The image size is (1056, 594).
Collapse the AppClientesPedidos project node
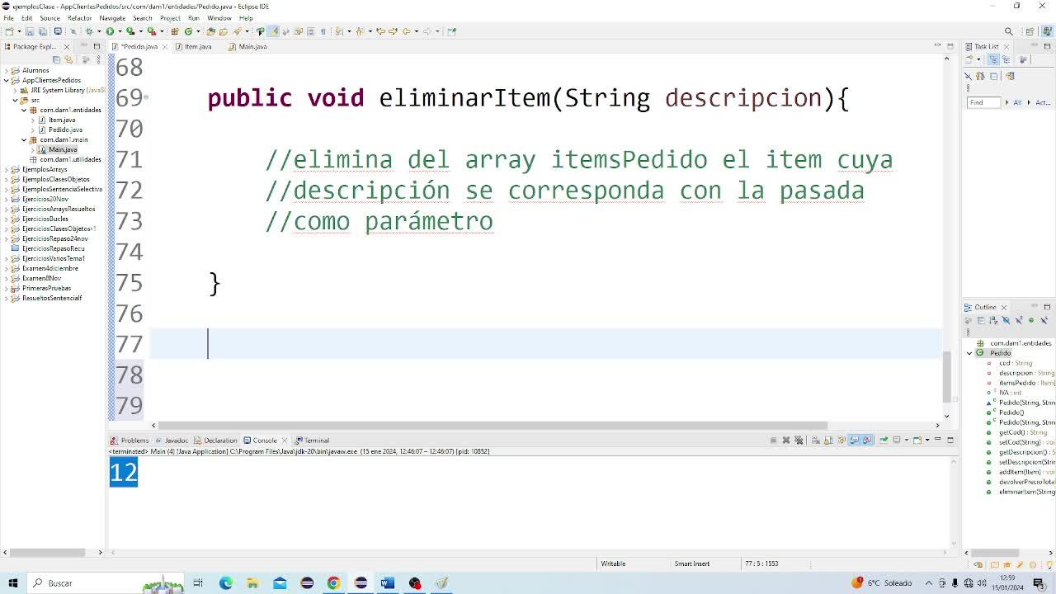[7, 80]
